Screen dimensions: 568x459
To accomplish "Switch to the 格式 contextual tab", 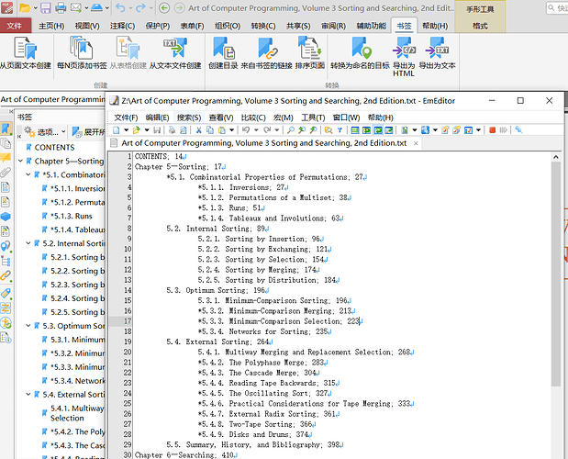I will click(x=480, y=26).
